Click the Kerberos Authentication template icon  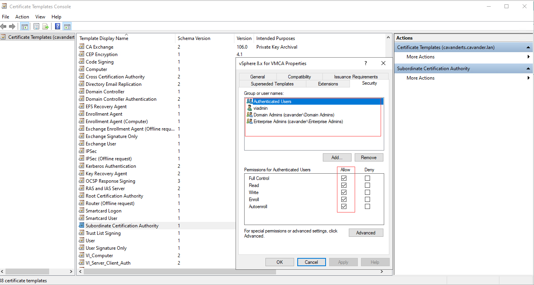coord(81,166)
